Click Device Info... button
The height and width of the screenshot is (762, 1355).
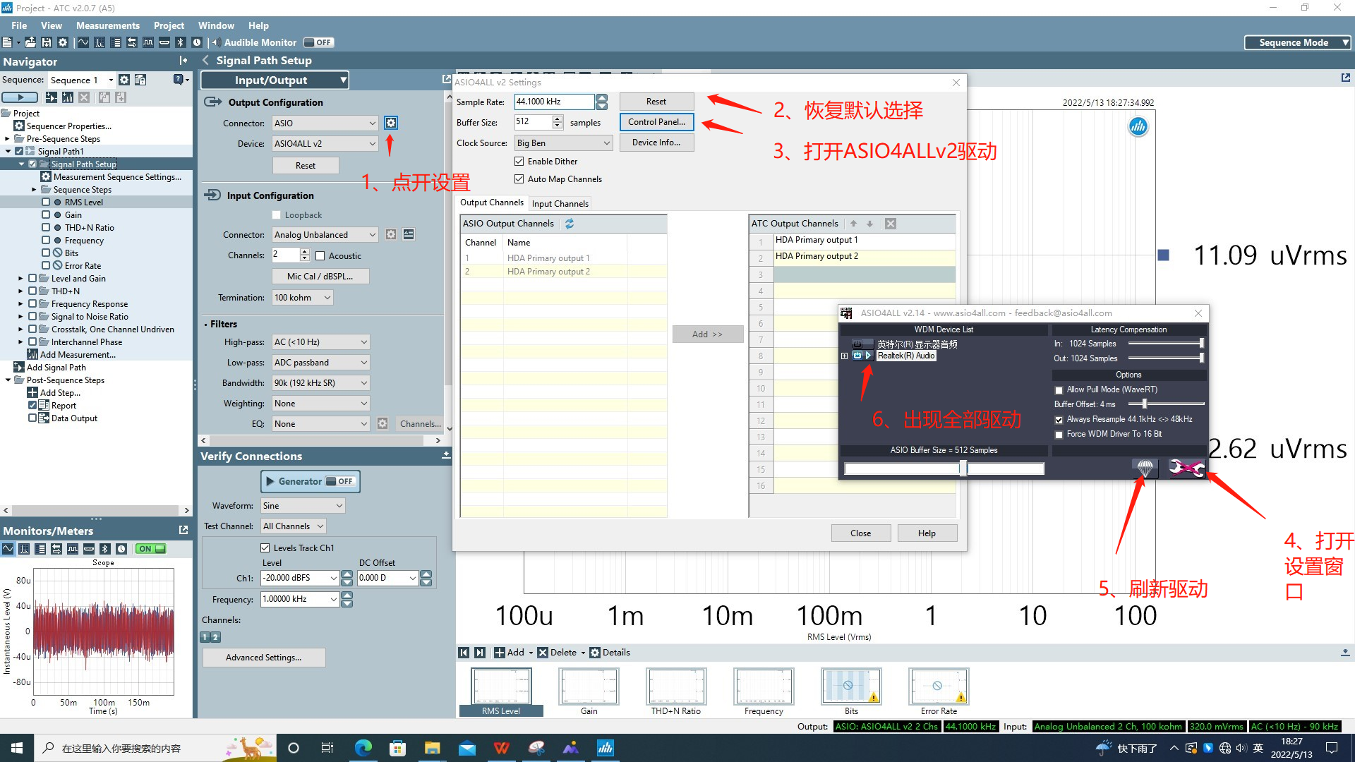tap(657, 143)
